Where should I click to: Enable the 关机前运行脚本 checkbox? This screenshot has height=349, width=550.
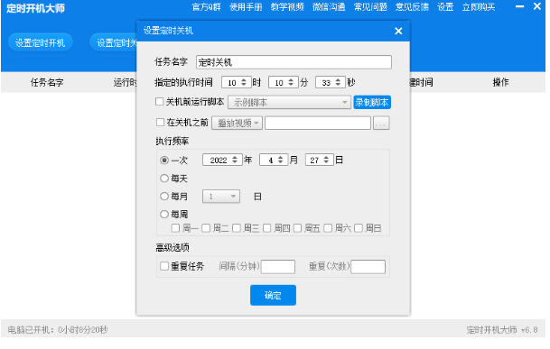(x=160, y=102)
